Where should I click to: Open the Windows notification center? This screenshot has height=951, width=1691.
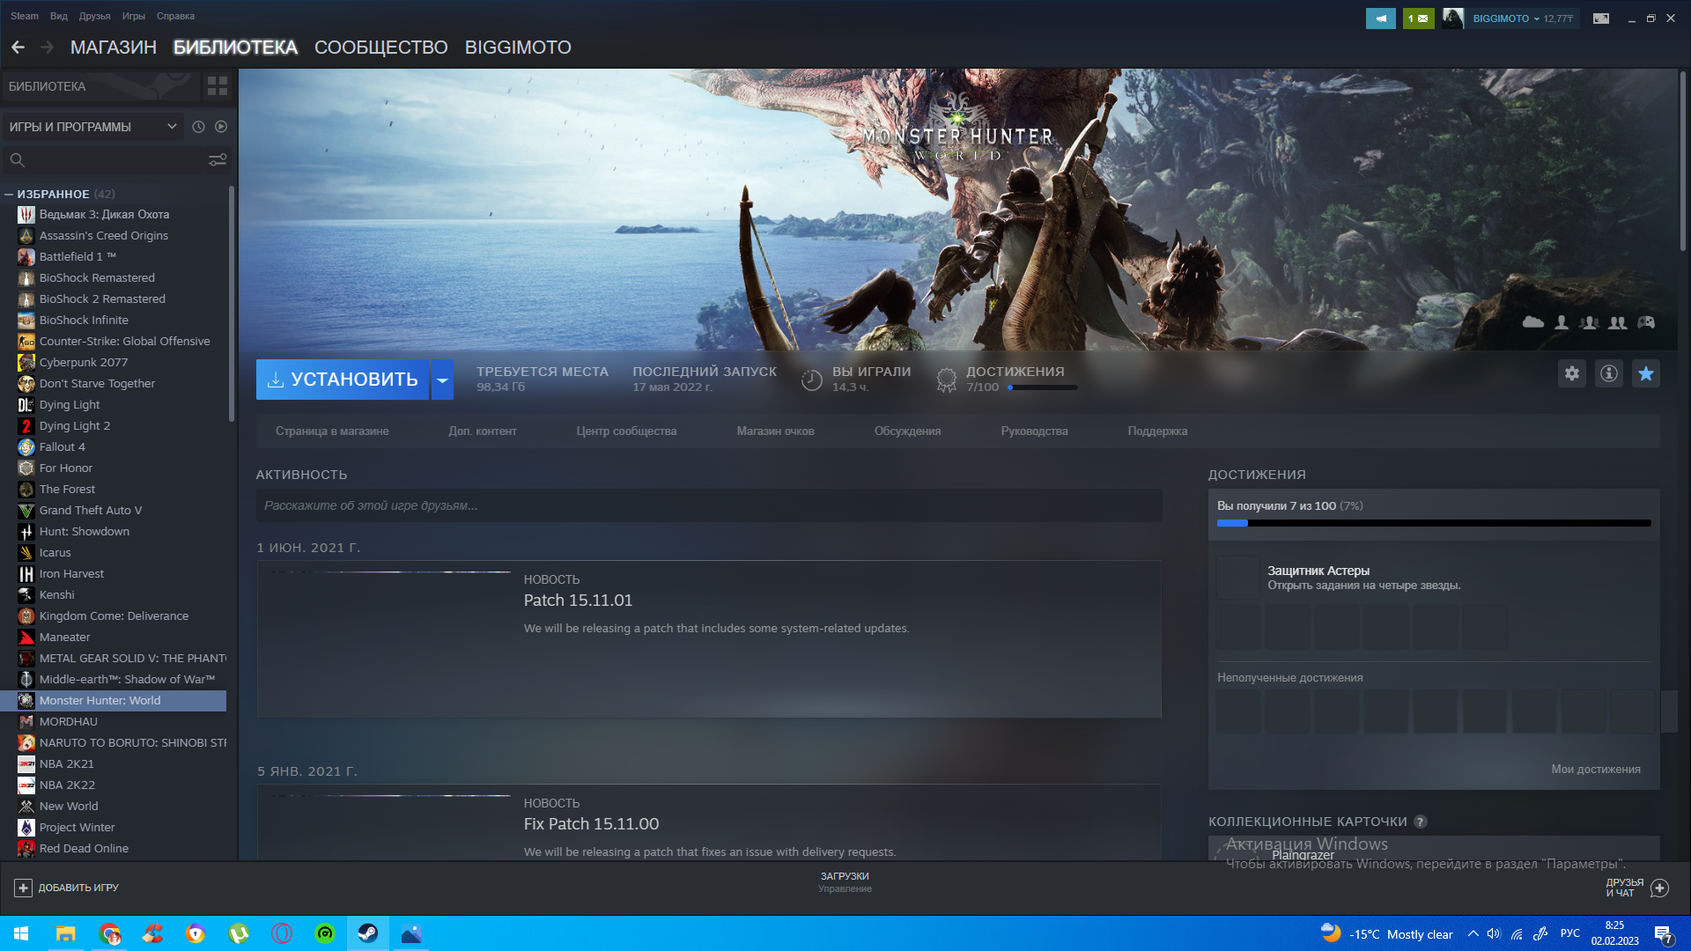[x=1663, y=934]
